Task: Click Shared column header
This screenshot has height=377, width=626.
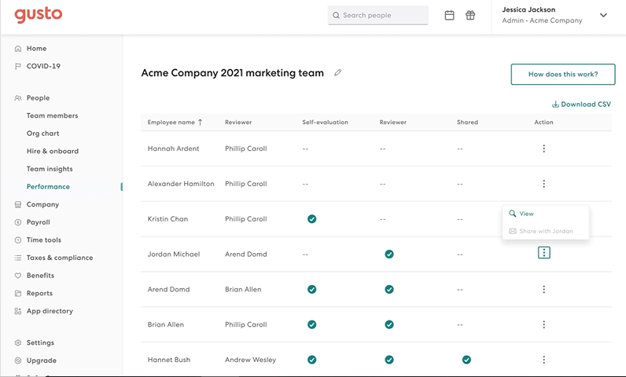Action: point(467,123)
